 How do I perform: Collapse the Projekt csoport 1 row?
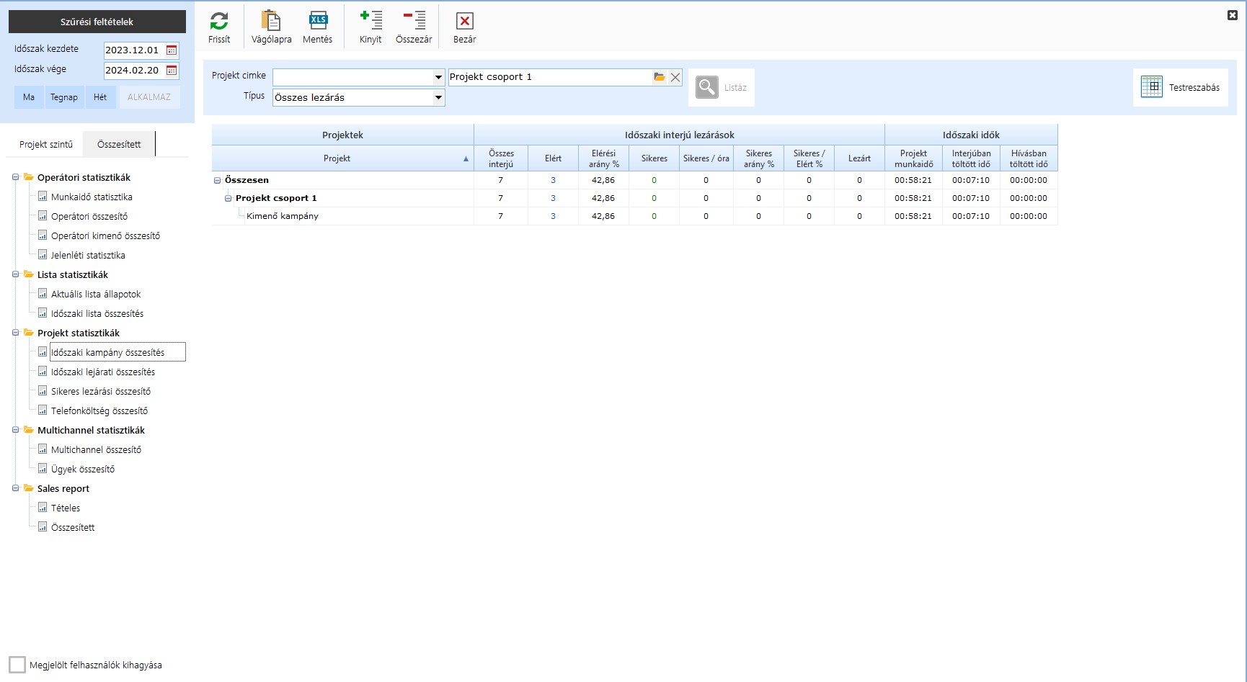tap(228, 199)
